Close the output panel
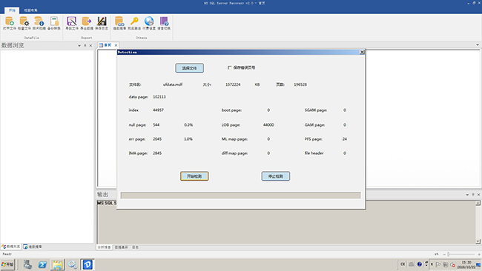This screenshot has height=271, width=482. pos(478,195)
